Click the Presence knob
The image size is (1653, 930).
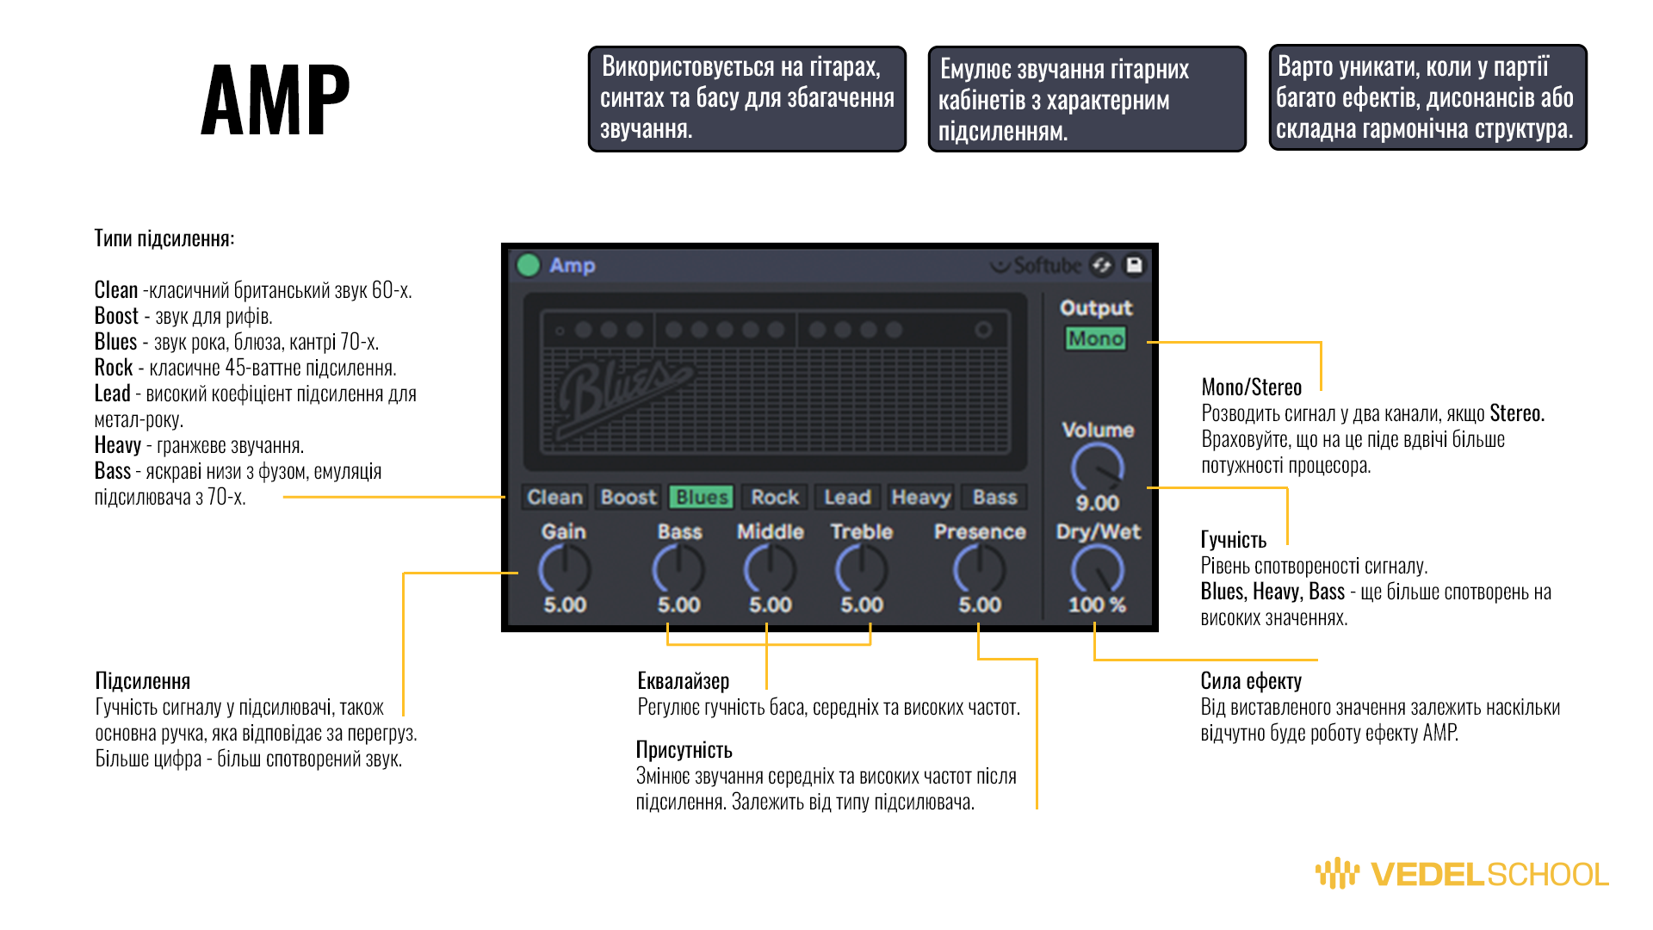coord(979,569)
